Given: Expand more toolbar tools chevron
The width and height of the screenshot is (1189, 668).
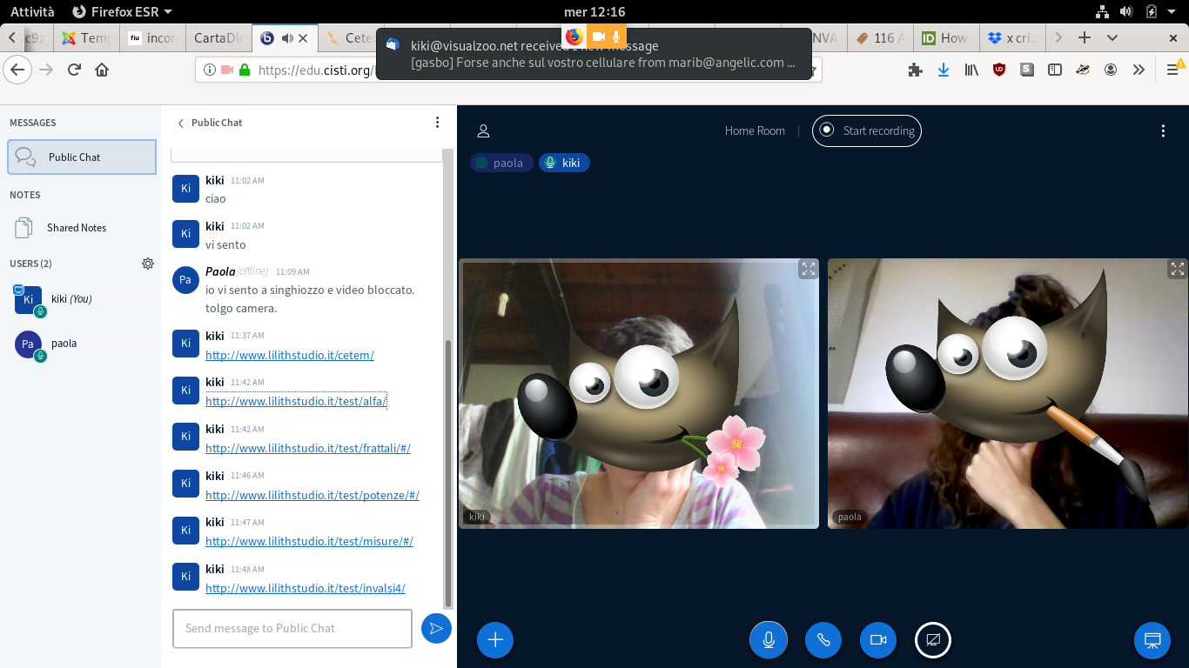Looking at the screenshot, I should pyautogui.click(x=1139, y=70).
